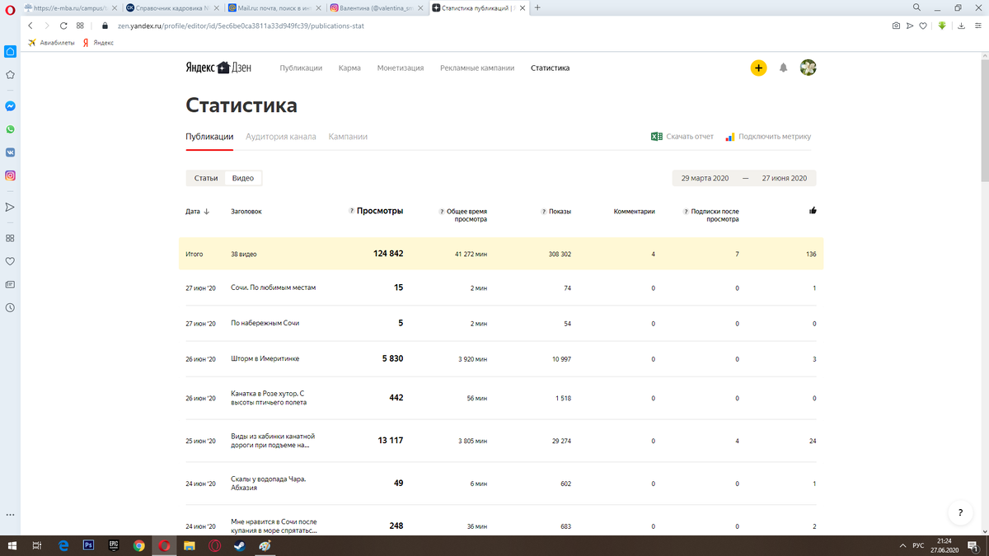The height and width of the screenshot is (556, 989).
Task: Open VK messenger in the sidebar
Action: (x=11, y=152)
